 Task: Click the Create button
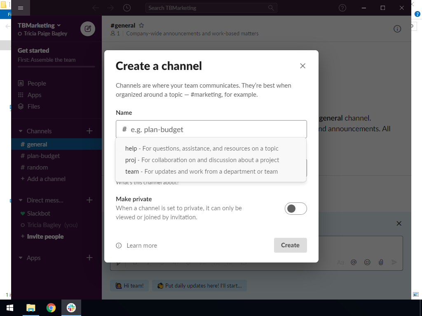point(291,245)
